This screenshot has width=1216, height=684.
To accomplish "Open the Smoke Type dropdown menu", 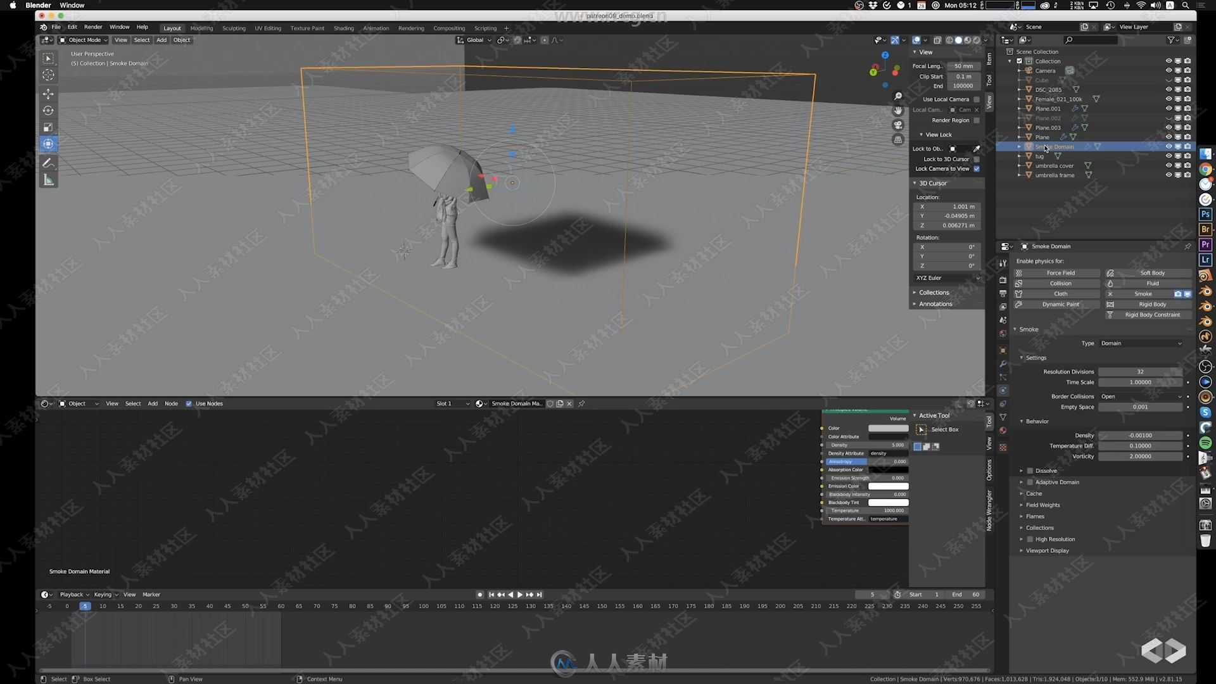I will [x=1140, y=343].
